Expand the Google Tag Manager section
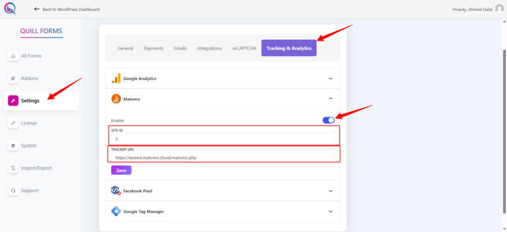 (x=330, y=212)
